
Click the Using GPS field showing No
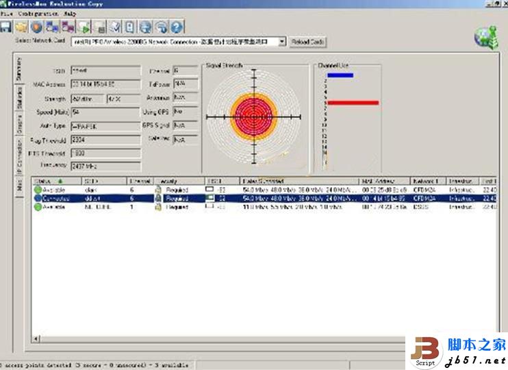point(186,112)
